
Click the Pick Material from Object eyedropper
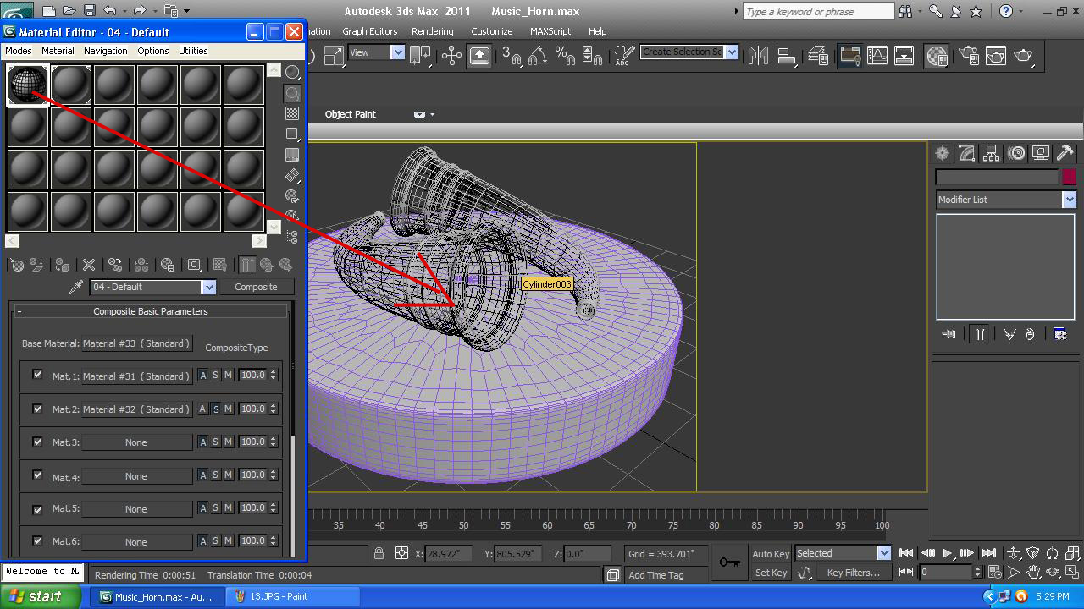(76, 286)
